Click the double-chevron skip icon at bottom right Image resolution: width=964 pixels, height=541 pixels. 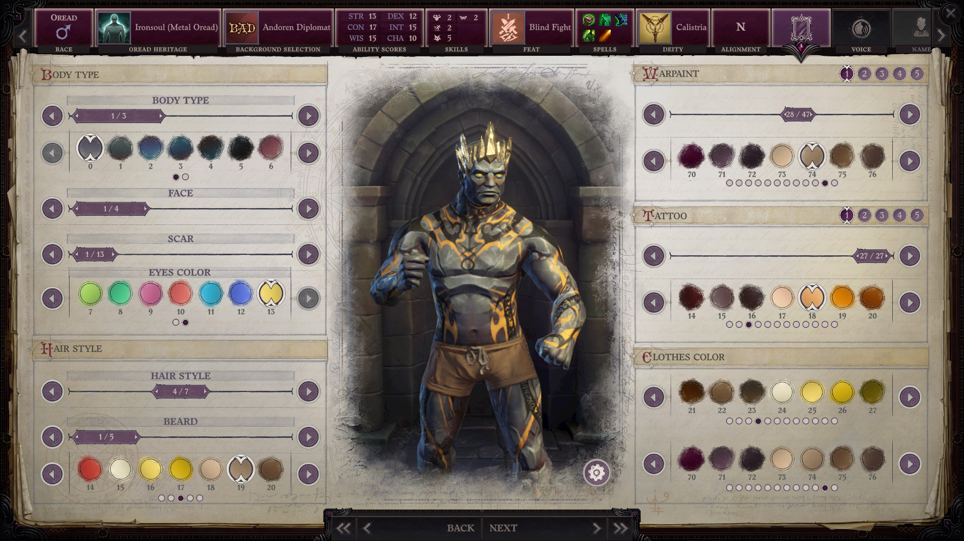click(x=620, y=527)
